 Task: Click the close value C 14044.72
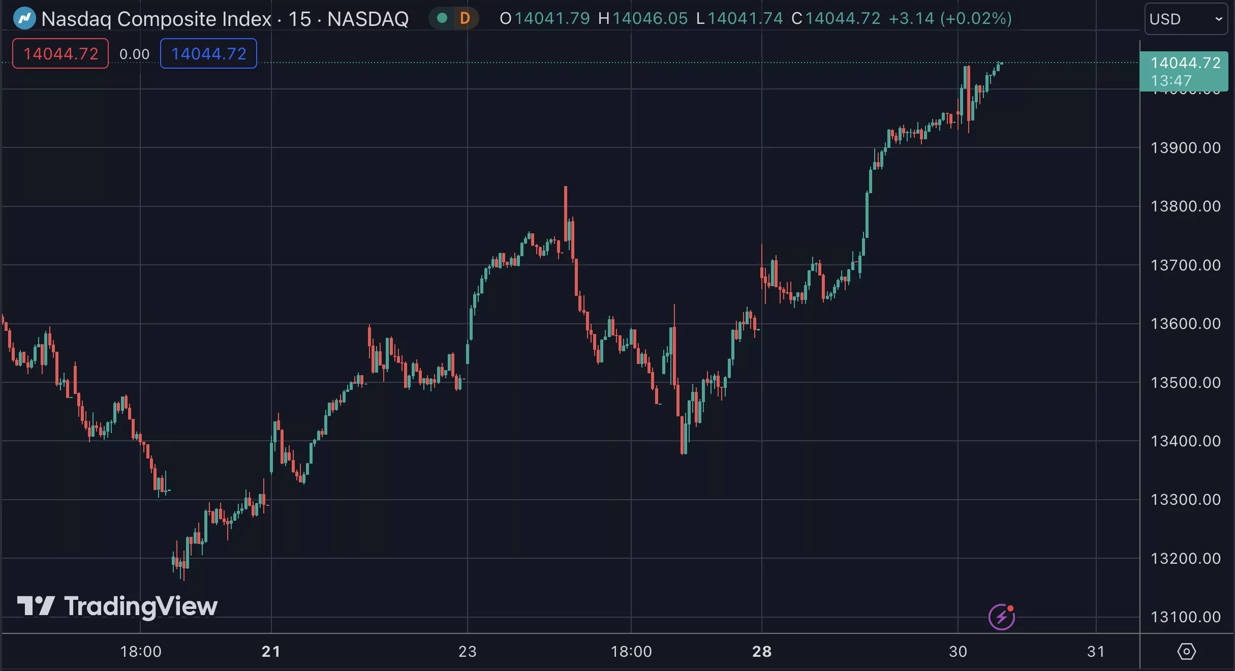tap(836, 19)
